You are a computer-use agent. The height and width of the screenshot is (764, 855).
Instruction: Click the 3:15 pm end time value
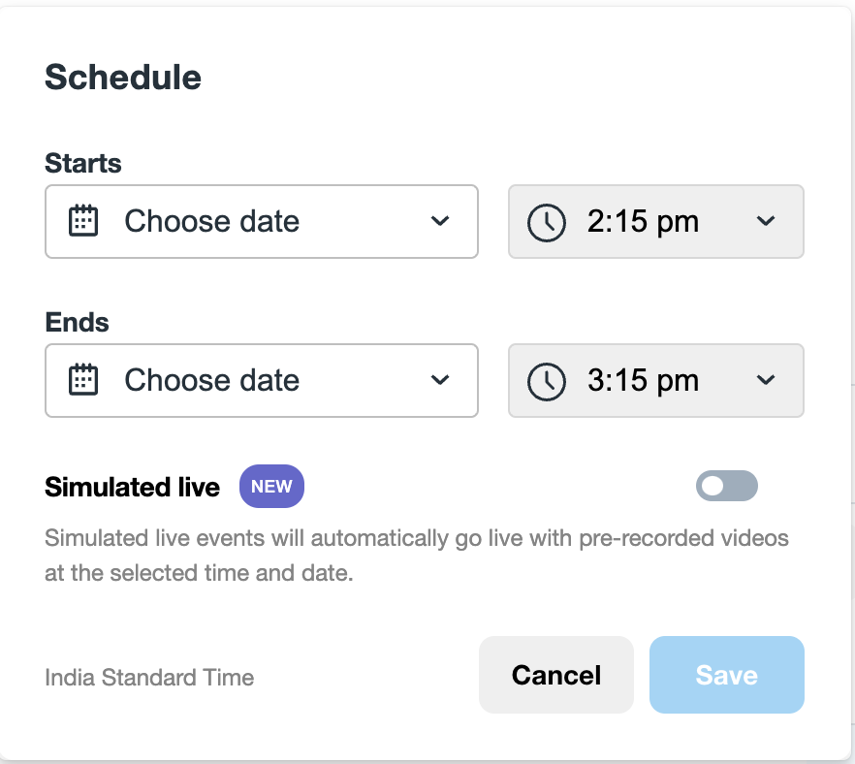643,381
